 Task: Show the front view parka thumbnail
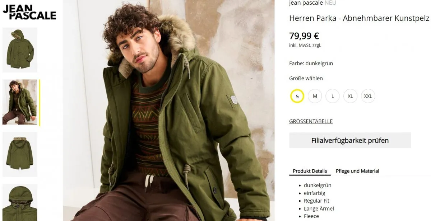point(20,50)
